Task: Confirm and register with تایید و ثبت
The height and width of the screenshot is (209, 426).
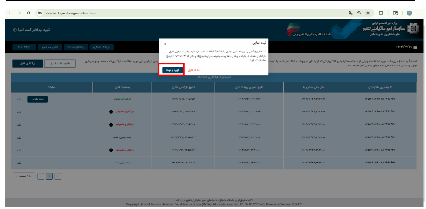Action: pos(172,70)
